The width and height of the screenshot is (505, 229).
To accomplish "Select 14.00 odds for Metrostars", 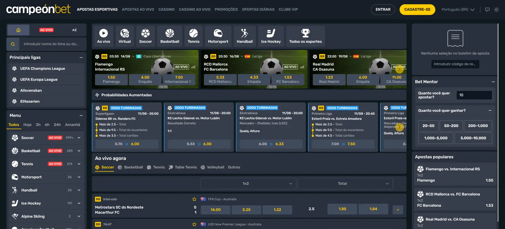I will coord(215,210).
